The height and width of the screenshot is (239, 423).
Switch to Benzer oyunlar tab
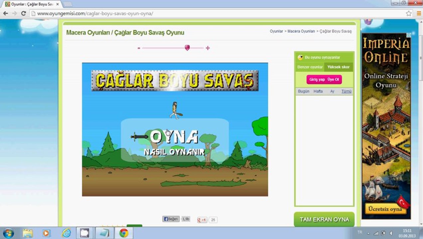pos(310,67)
